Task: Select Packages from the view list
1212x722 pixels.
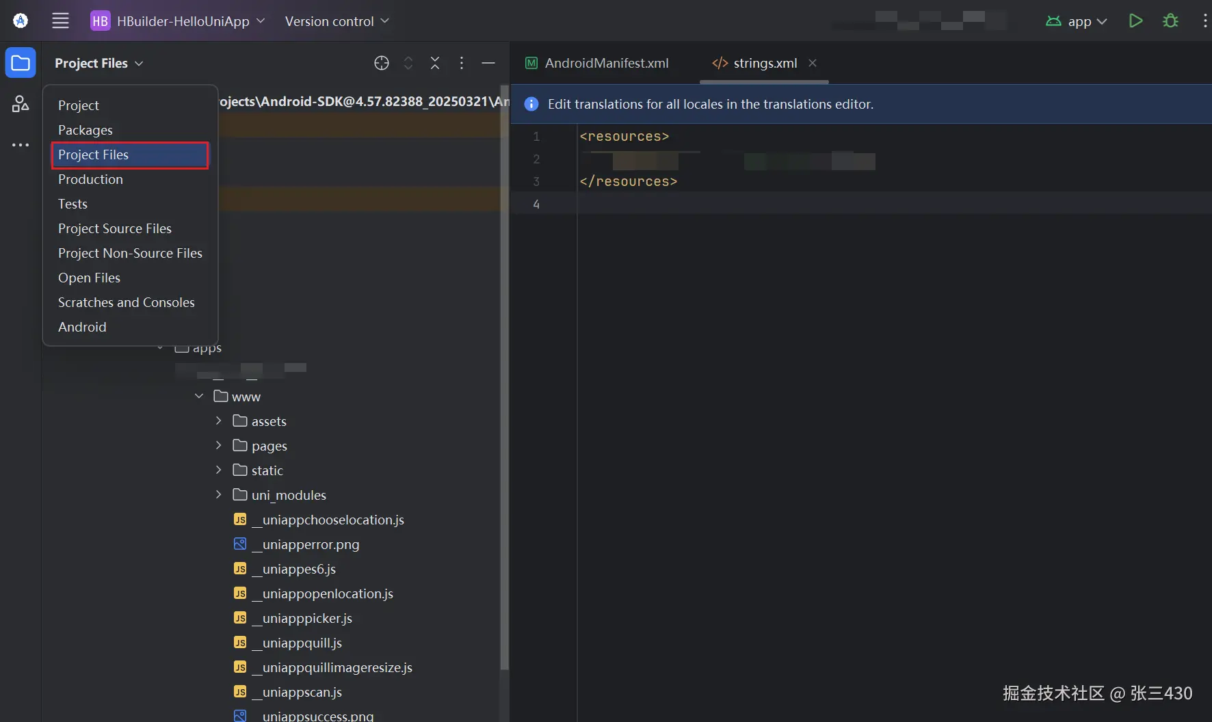Action: point(130,130)
